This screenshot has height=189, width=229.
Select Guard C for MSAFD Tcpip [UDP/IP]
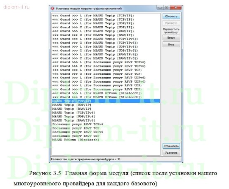[x=106, y=27]
